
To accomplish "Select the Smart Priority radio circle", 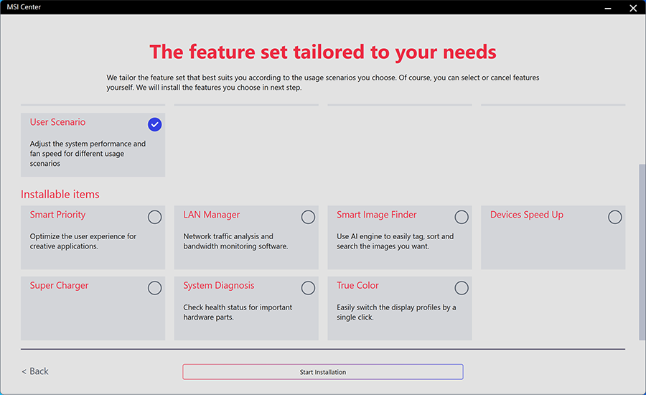I will click(x=154, y=217).
